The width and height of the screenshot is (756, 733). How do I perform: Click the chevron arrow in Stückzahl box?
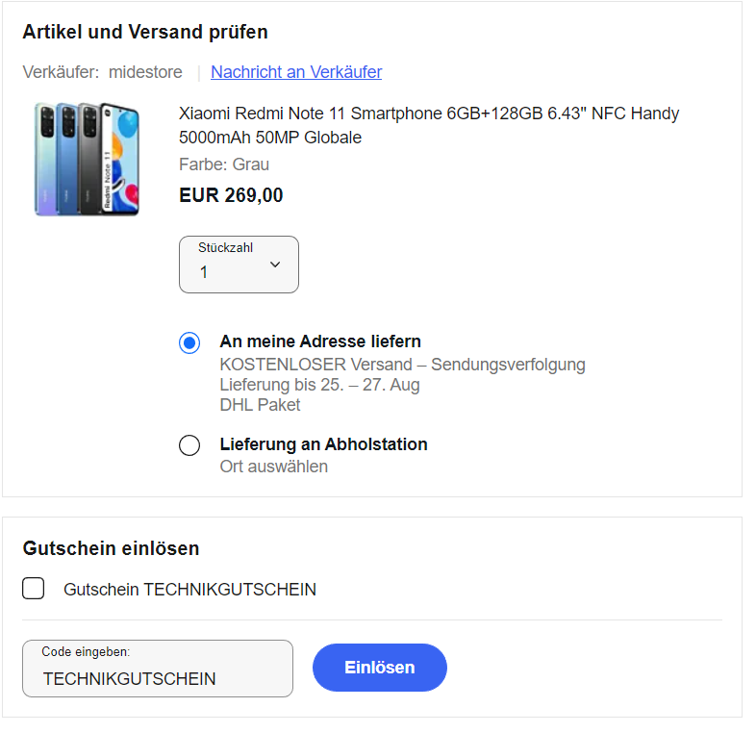(x=275, y=265)
